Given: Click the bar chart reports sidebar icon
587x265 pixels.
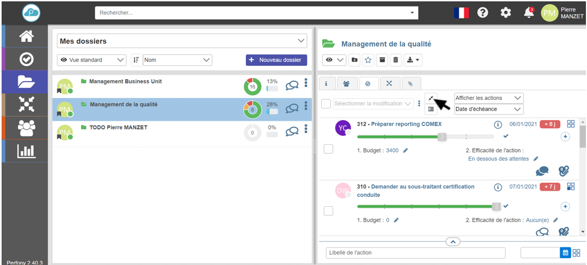Looking at the screenshot, I should click(x=26, y=151).
